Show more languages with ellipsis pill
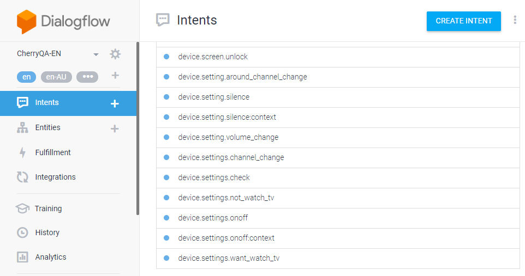The image size is (525, 276). click(x=87, y=77)
